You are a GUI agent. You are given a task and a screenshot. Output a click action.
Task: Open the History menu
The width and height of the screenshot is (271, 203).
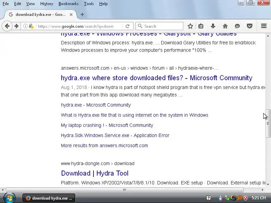point(47,4)
